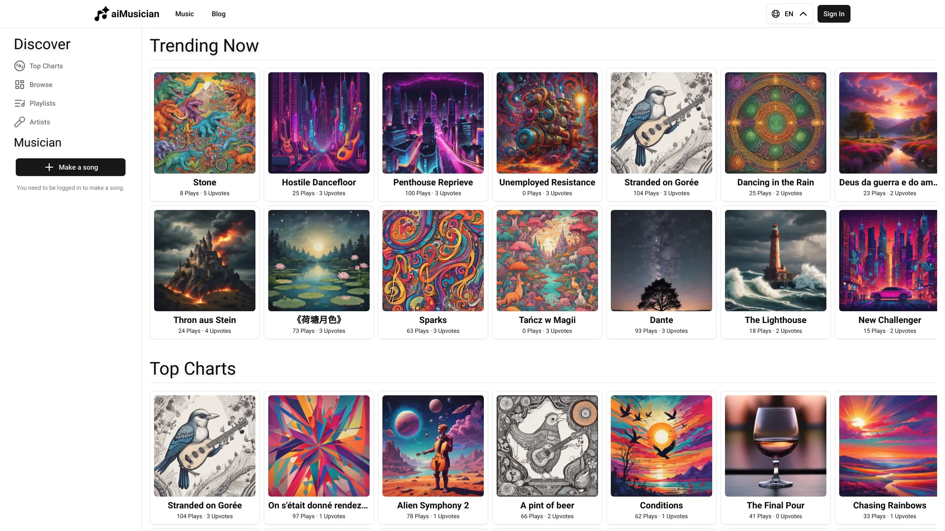Select the Penthouse Reprieve album art
The height and width of the screenshot is (531, 945).
point(433,122)
